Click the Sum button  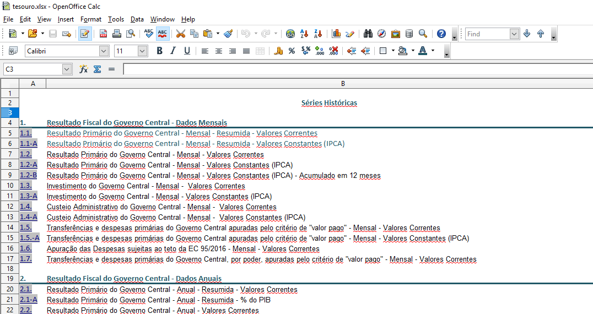(x=97, y=69)
